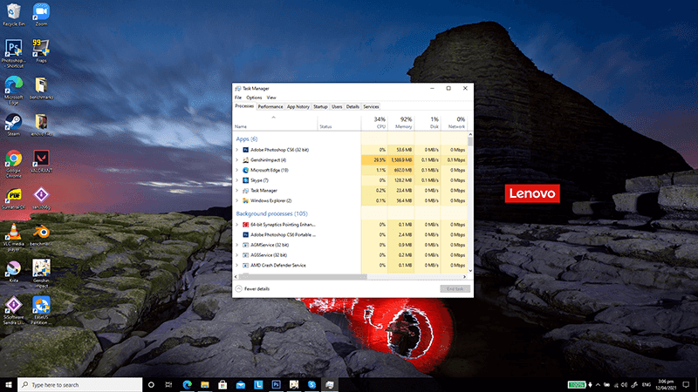This screenshot has width=698, height=392.
Task: Select the VLC media player desktop icon
Action: (13, 237)
